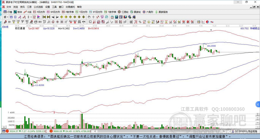Open the 六角形 hexagon tool
The width and height of the screenshot is (260, 139).
(148, 12)
